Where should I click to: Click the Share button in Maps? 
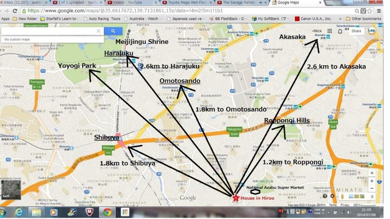coord(356,31)
